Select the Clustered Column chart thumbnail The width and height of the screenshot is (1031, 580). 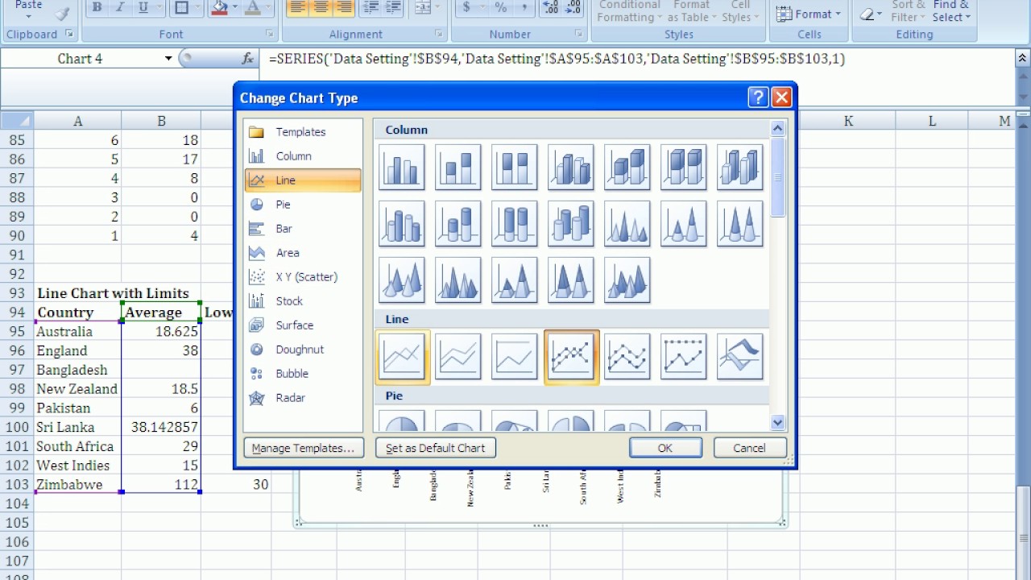pyautogui.click(x=402, y=168)
